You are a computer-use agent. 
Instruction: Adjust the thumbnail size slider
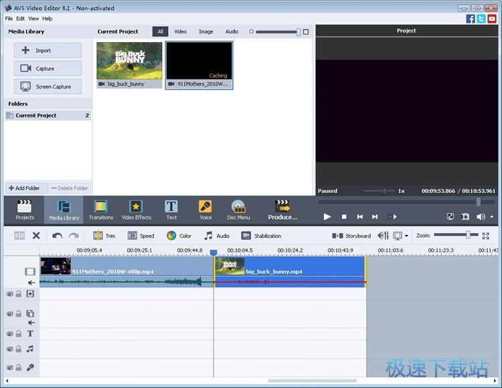coord(299,31)
